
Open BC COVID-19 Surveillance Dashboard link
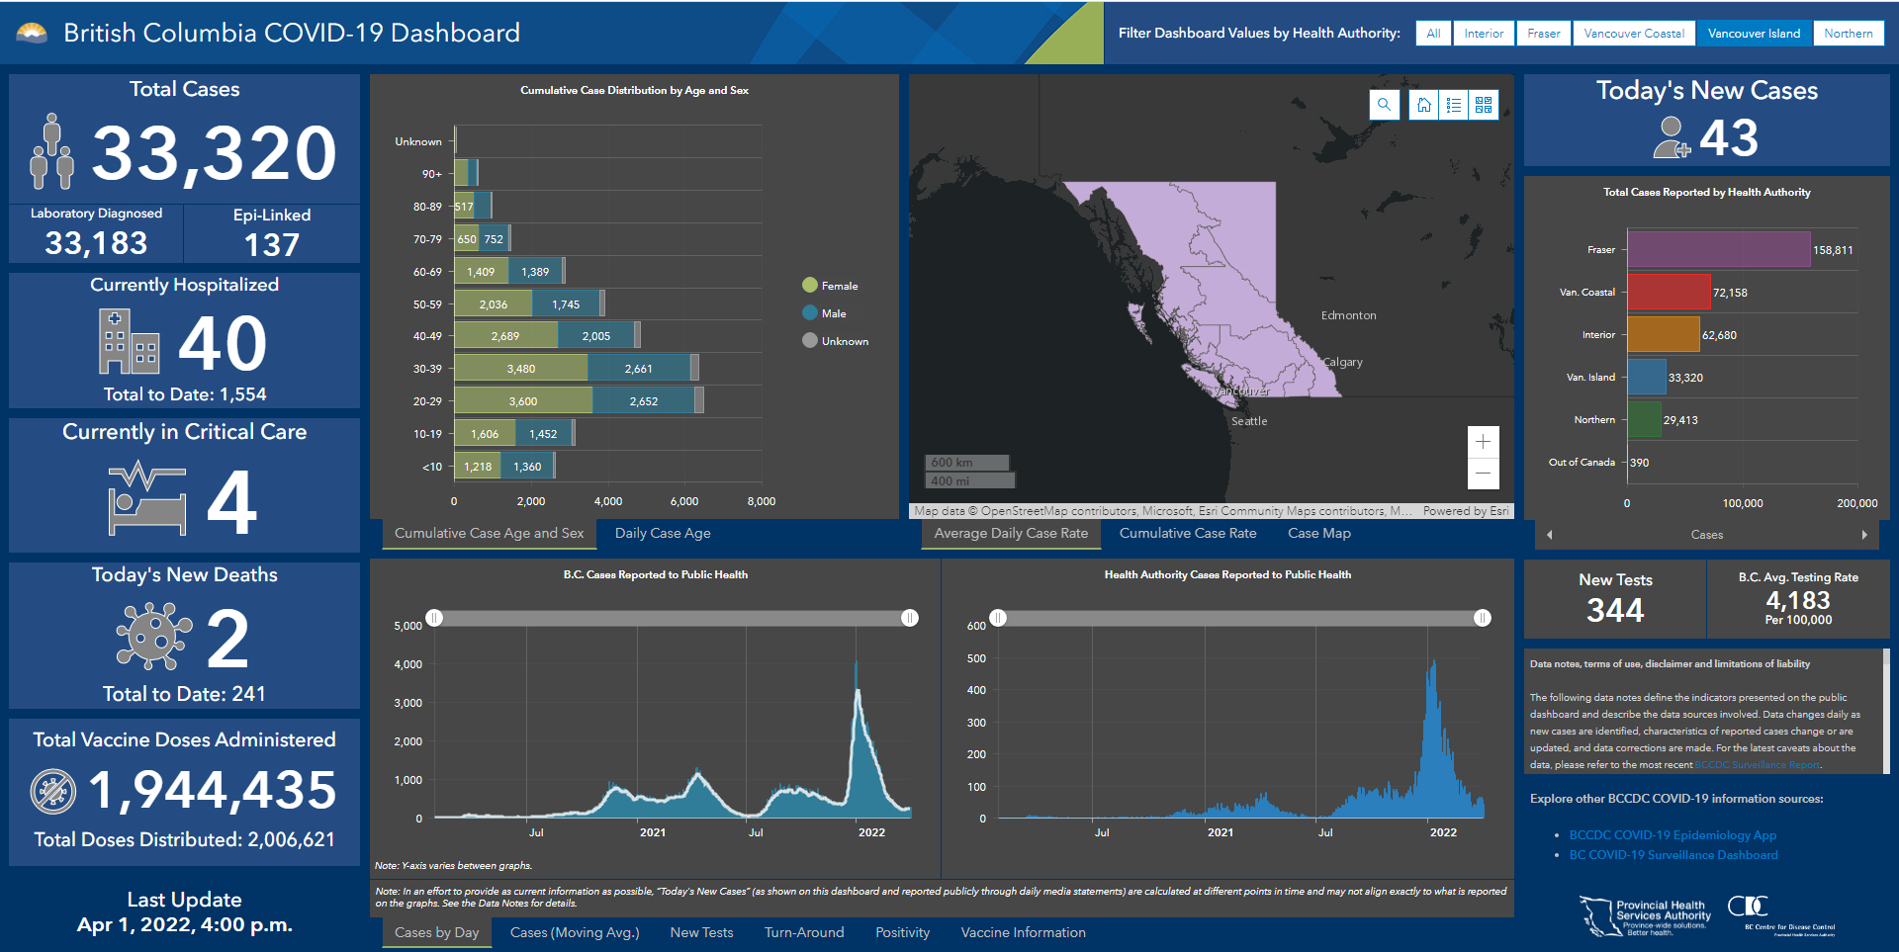(1673, 855)
